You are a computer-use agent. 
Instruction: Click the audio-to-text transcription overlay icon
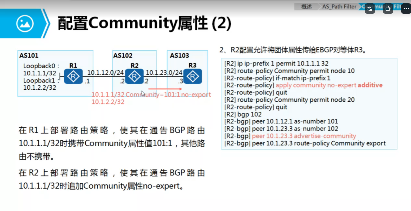[370, 9]
